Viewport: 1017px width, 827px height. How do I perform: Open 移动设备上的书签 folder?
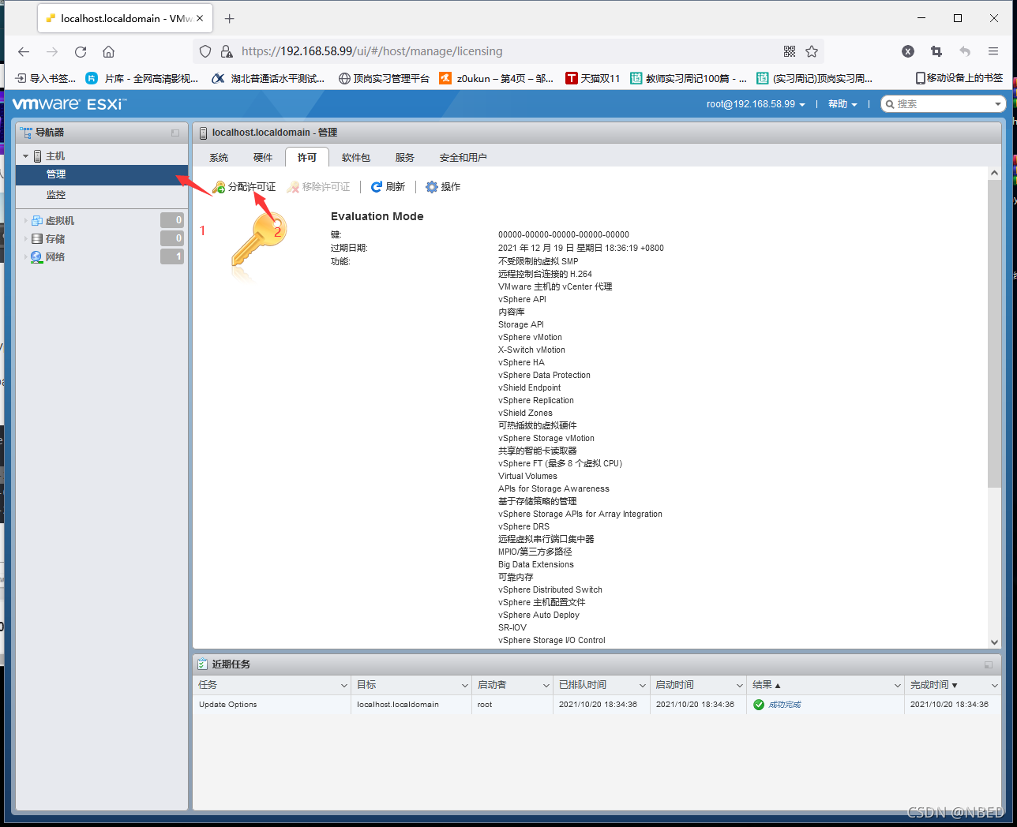tap(959, 78)
